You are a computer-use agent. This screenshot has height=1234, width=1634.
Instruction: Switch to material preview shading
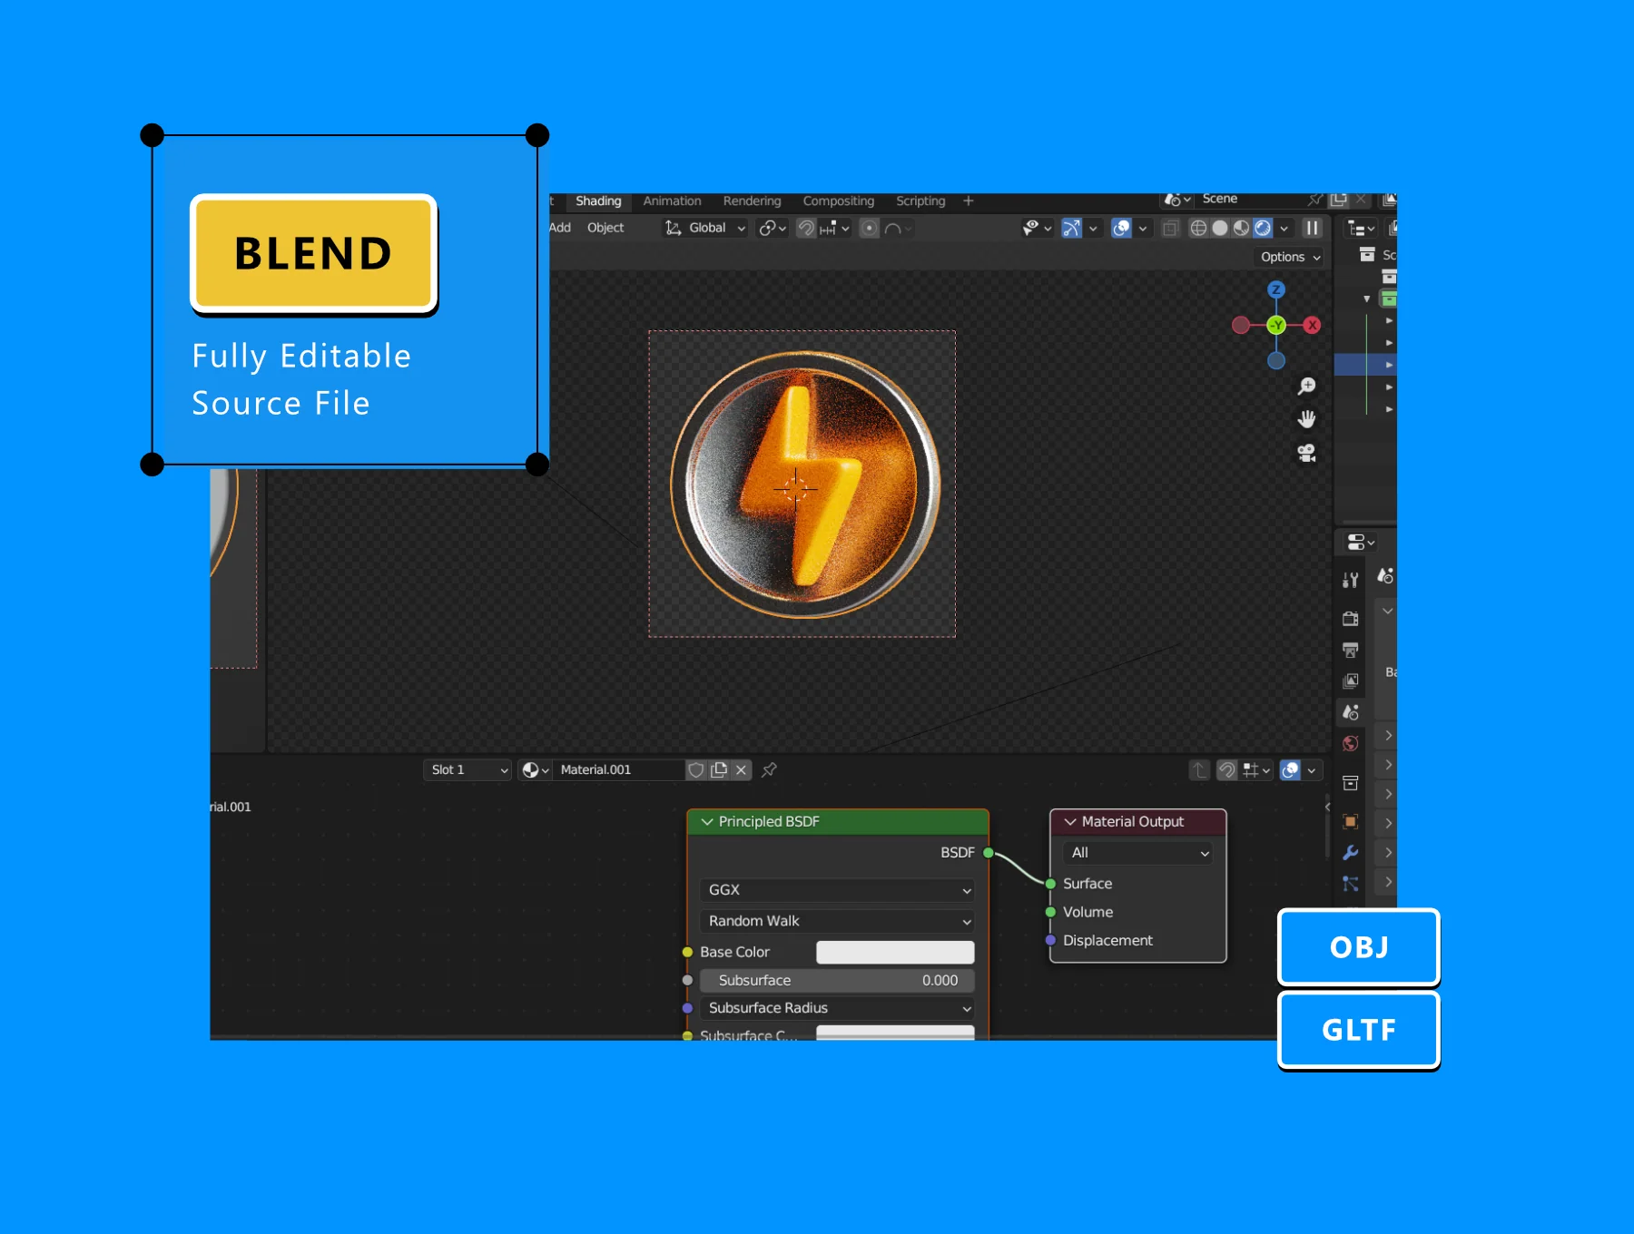(x=1241, y=228)
